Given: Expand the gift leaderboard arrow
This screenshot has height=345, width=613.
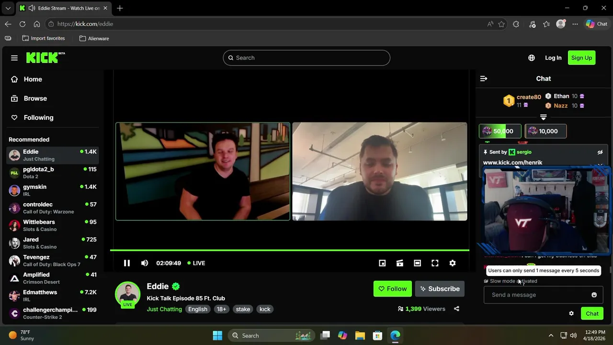Looking at the screenshot, I should 544,117.
